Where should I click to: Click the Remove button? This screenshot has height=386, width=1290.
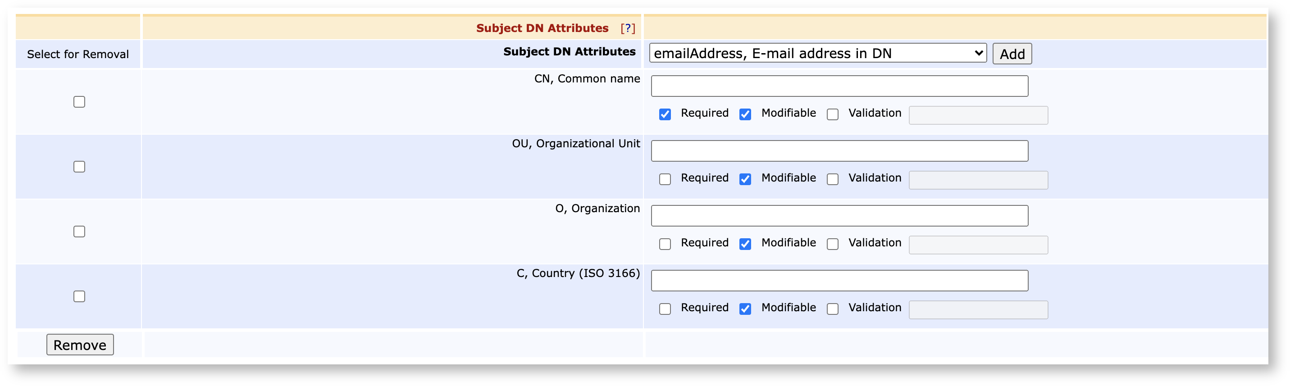click(80, 345)
